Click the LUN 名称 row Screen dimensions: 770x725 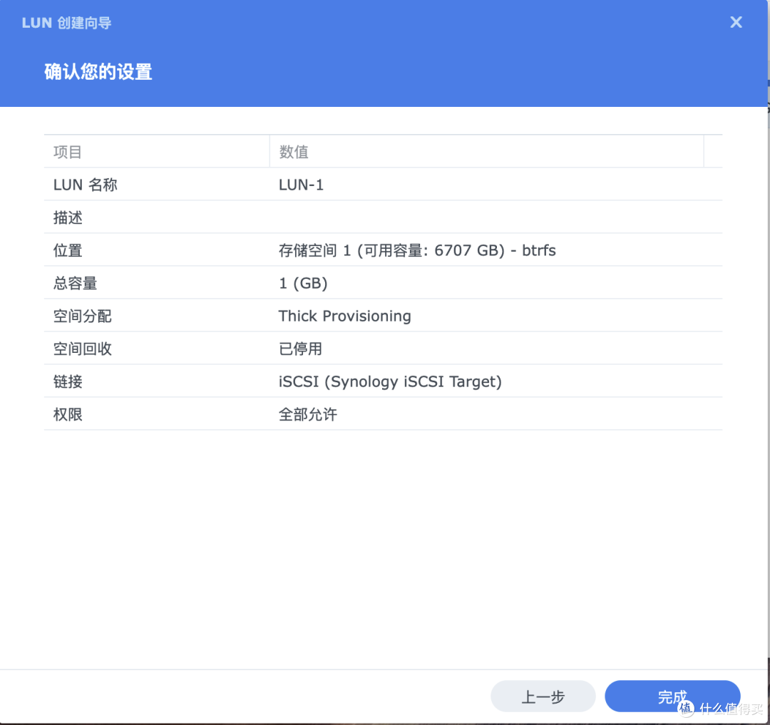85,185
